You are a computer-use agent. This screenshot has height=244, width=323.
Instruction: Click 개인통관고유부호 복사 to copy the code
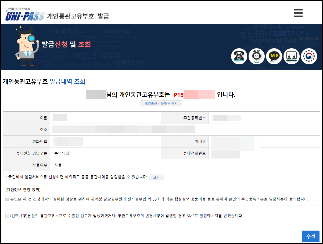pos(161,103)
